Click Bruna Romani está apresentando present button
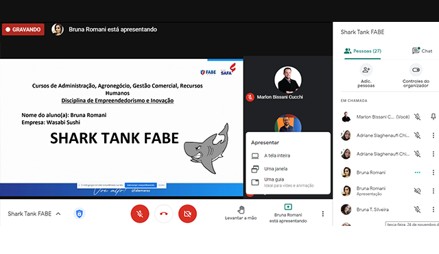The height and width of the screenshot is (254, 439). pos(288,213)
